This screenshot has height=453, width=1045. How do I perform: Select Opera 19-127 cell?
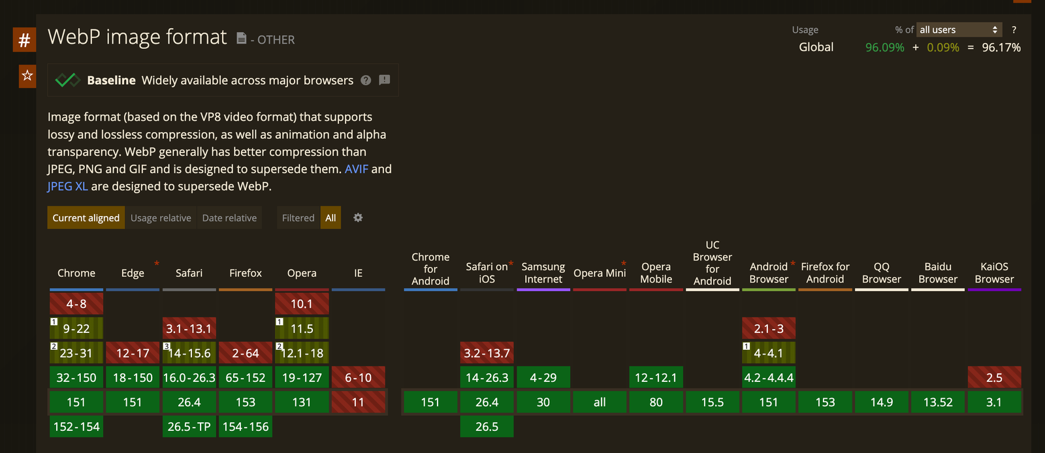[x=302, y=377]
